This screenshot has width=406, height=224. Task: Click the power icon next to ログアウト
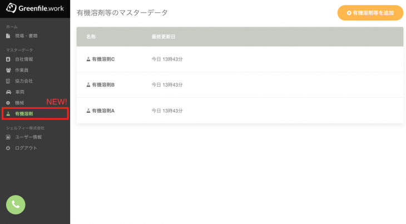[8, 148]
